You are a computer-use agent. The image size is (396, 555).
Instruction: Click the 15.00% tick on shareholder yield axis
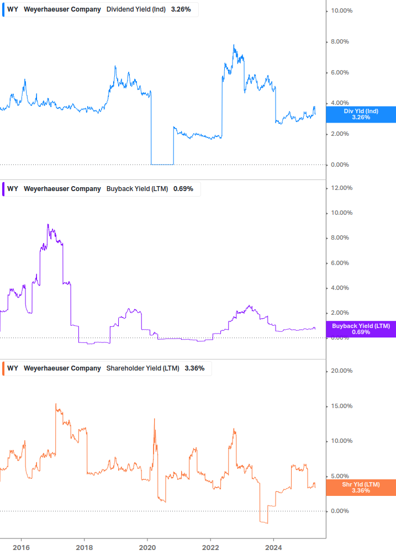341,406
